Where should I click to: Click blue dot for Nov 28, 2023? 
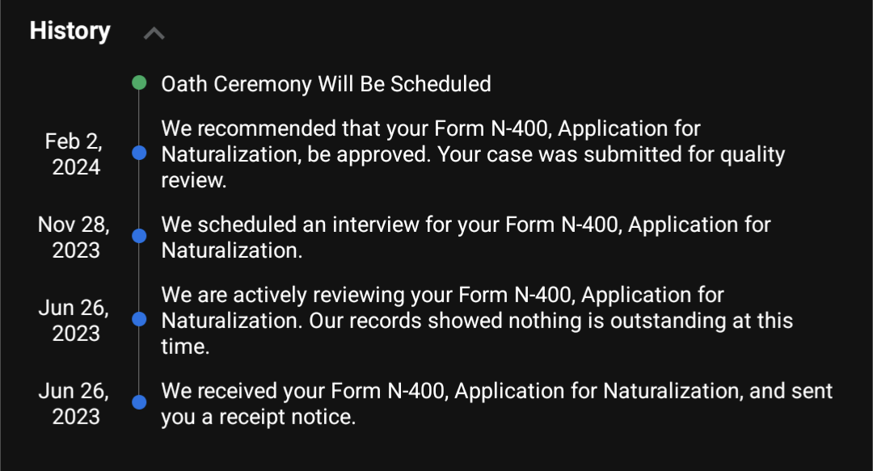coord(139,236)
